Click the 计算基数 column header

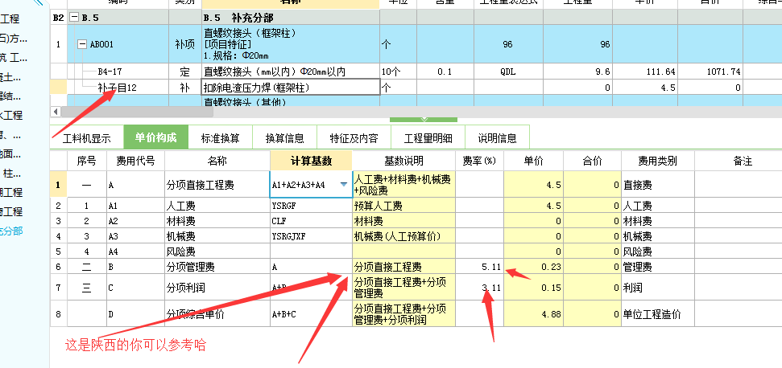pos(311,161)
